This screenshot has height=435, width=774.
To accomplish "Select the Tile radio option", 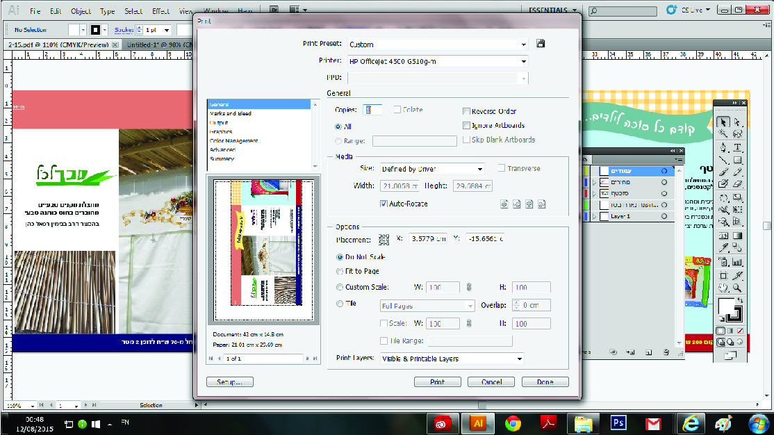I will [x=340, y=304].
